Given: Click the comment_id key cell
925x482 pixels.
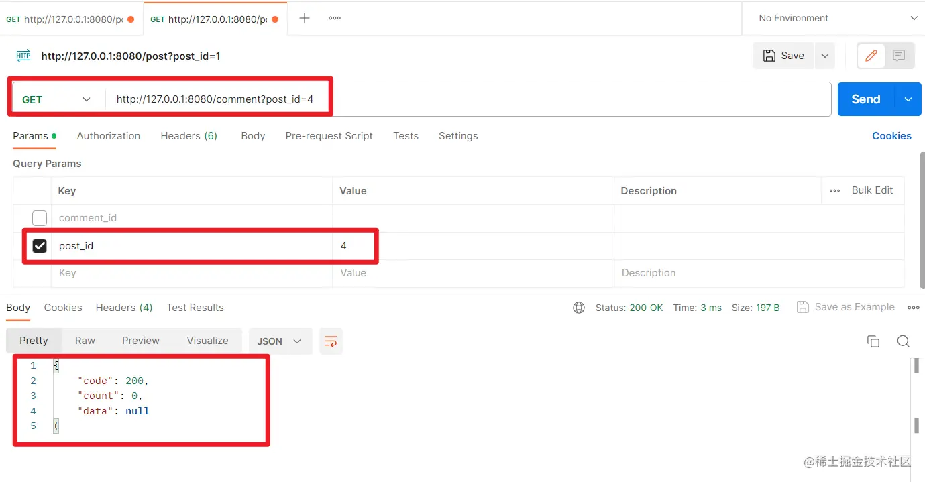Looking at the screenshot, I should [x=192, y=218].
